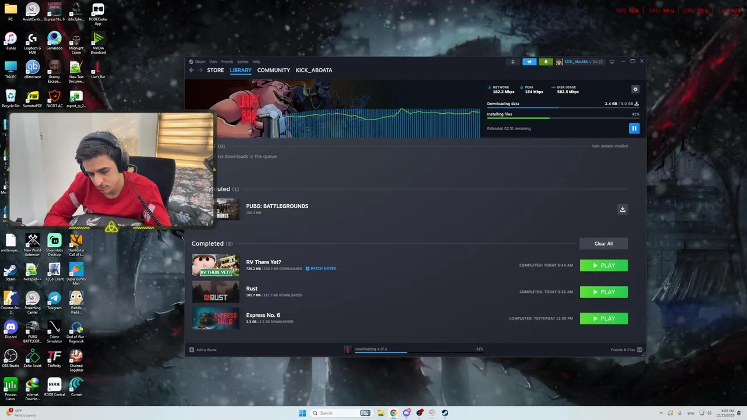Select the Discord desktop icon

coord(11,330)
